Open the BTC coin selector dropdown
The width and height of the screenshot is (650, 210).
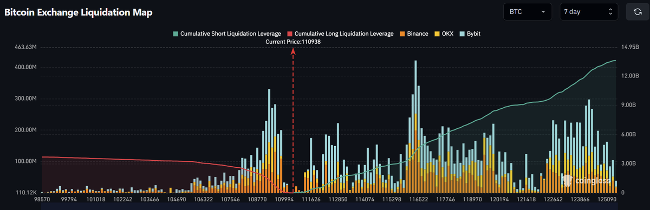527,11
